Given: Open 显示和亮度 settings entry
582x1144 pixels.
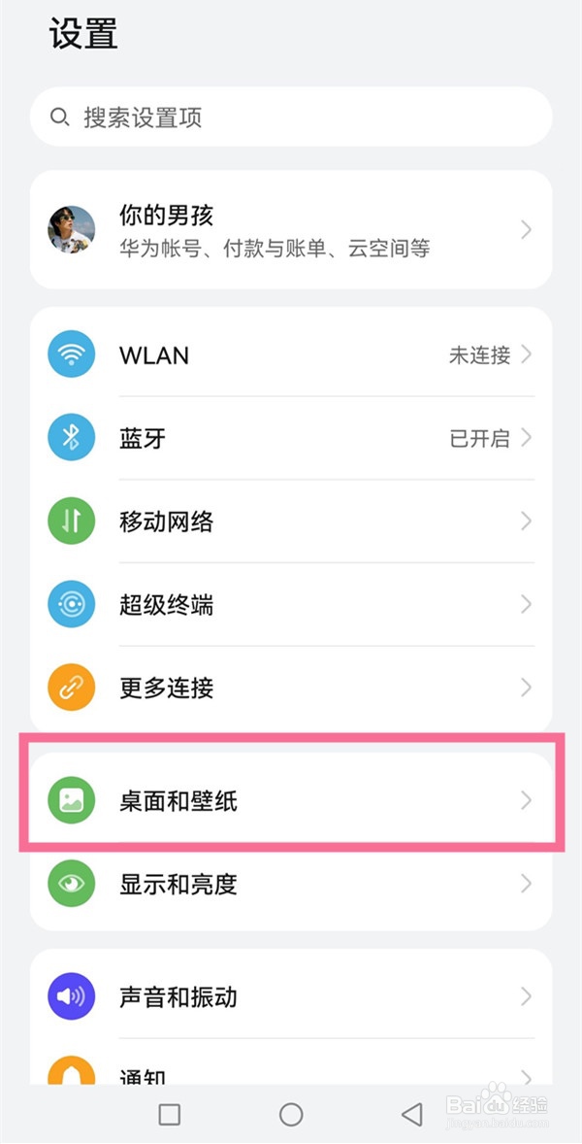Looking at the screenshot, I should point(291,884).
